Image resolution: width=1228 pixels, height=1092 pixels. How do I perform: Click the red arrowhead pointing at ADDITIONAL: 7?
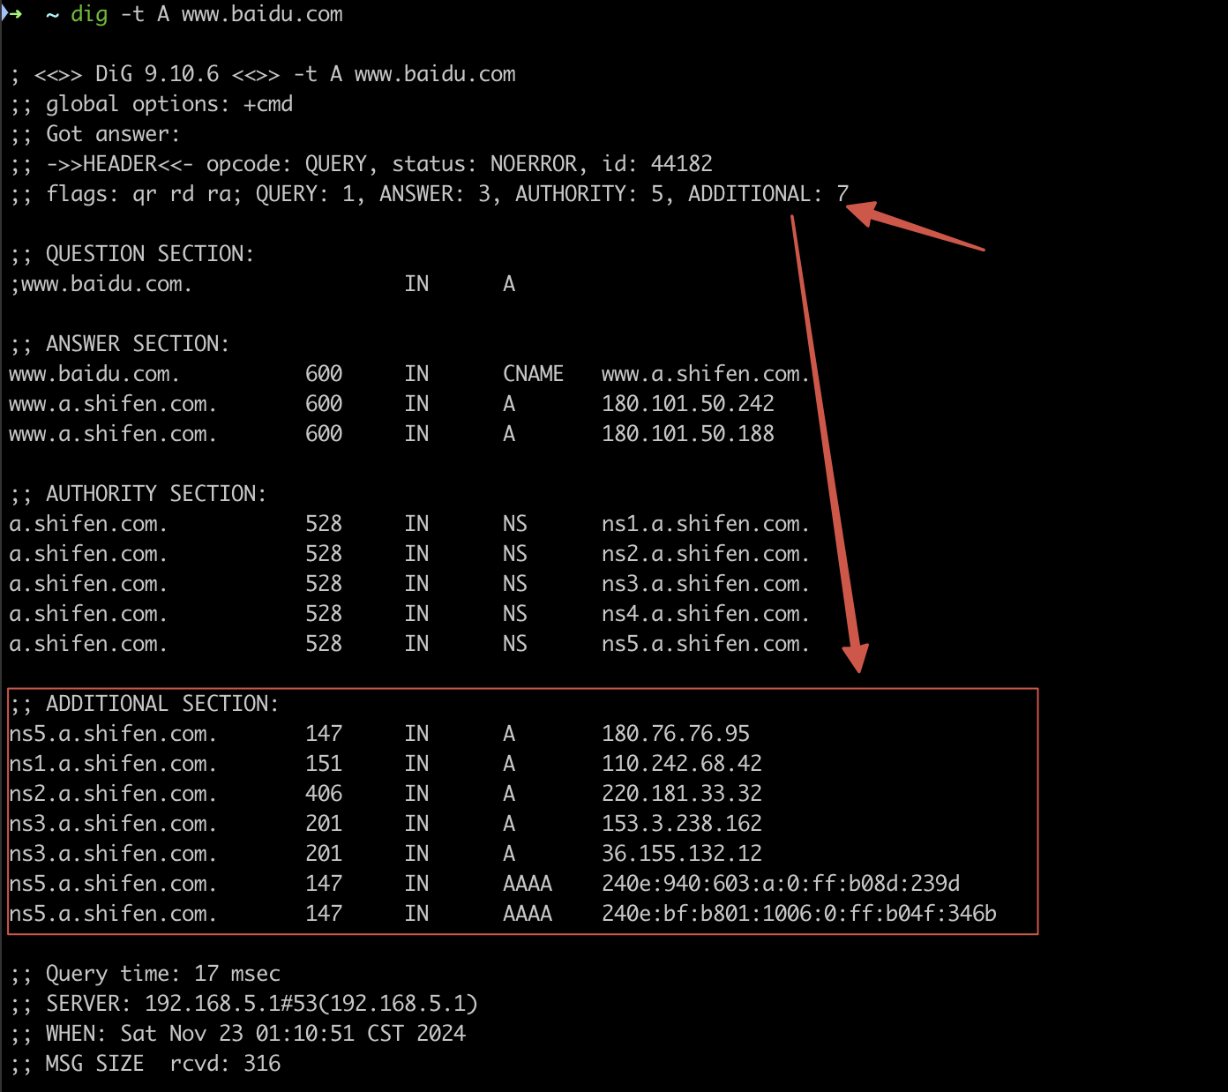(861, 213)
